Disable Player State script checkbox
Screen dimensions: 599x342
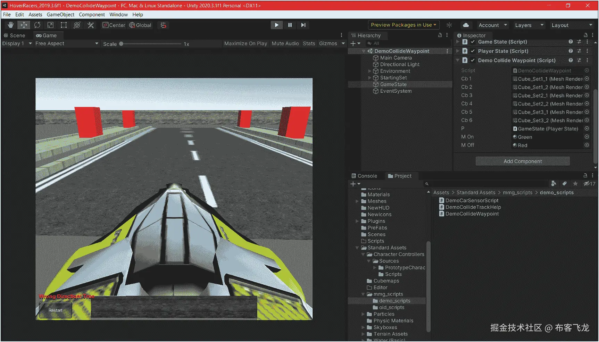[x=473, y=51]
